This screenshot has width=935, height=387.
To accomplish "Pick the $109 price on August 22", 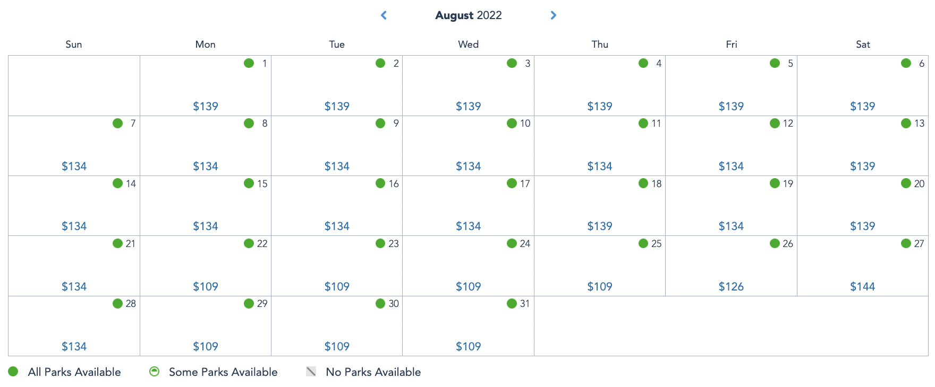I will (x=206, y=287).
